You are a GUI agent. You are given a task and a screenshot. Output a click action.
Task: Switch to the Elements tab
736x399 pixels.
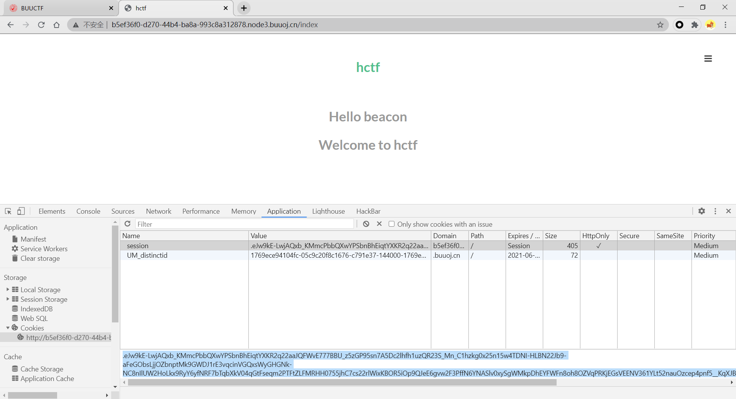(52, 211)
